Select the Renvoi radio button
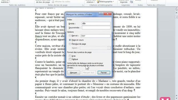178x100 pixels. point(70,36)
